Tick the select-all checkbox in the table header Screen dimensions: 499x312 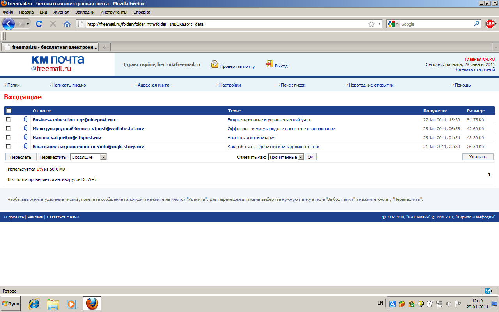(9, 111)
